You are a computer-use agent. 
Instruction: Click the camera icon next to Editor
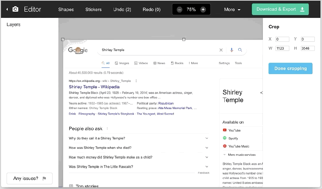[15, 9]
